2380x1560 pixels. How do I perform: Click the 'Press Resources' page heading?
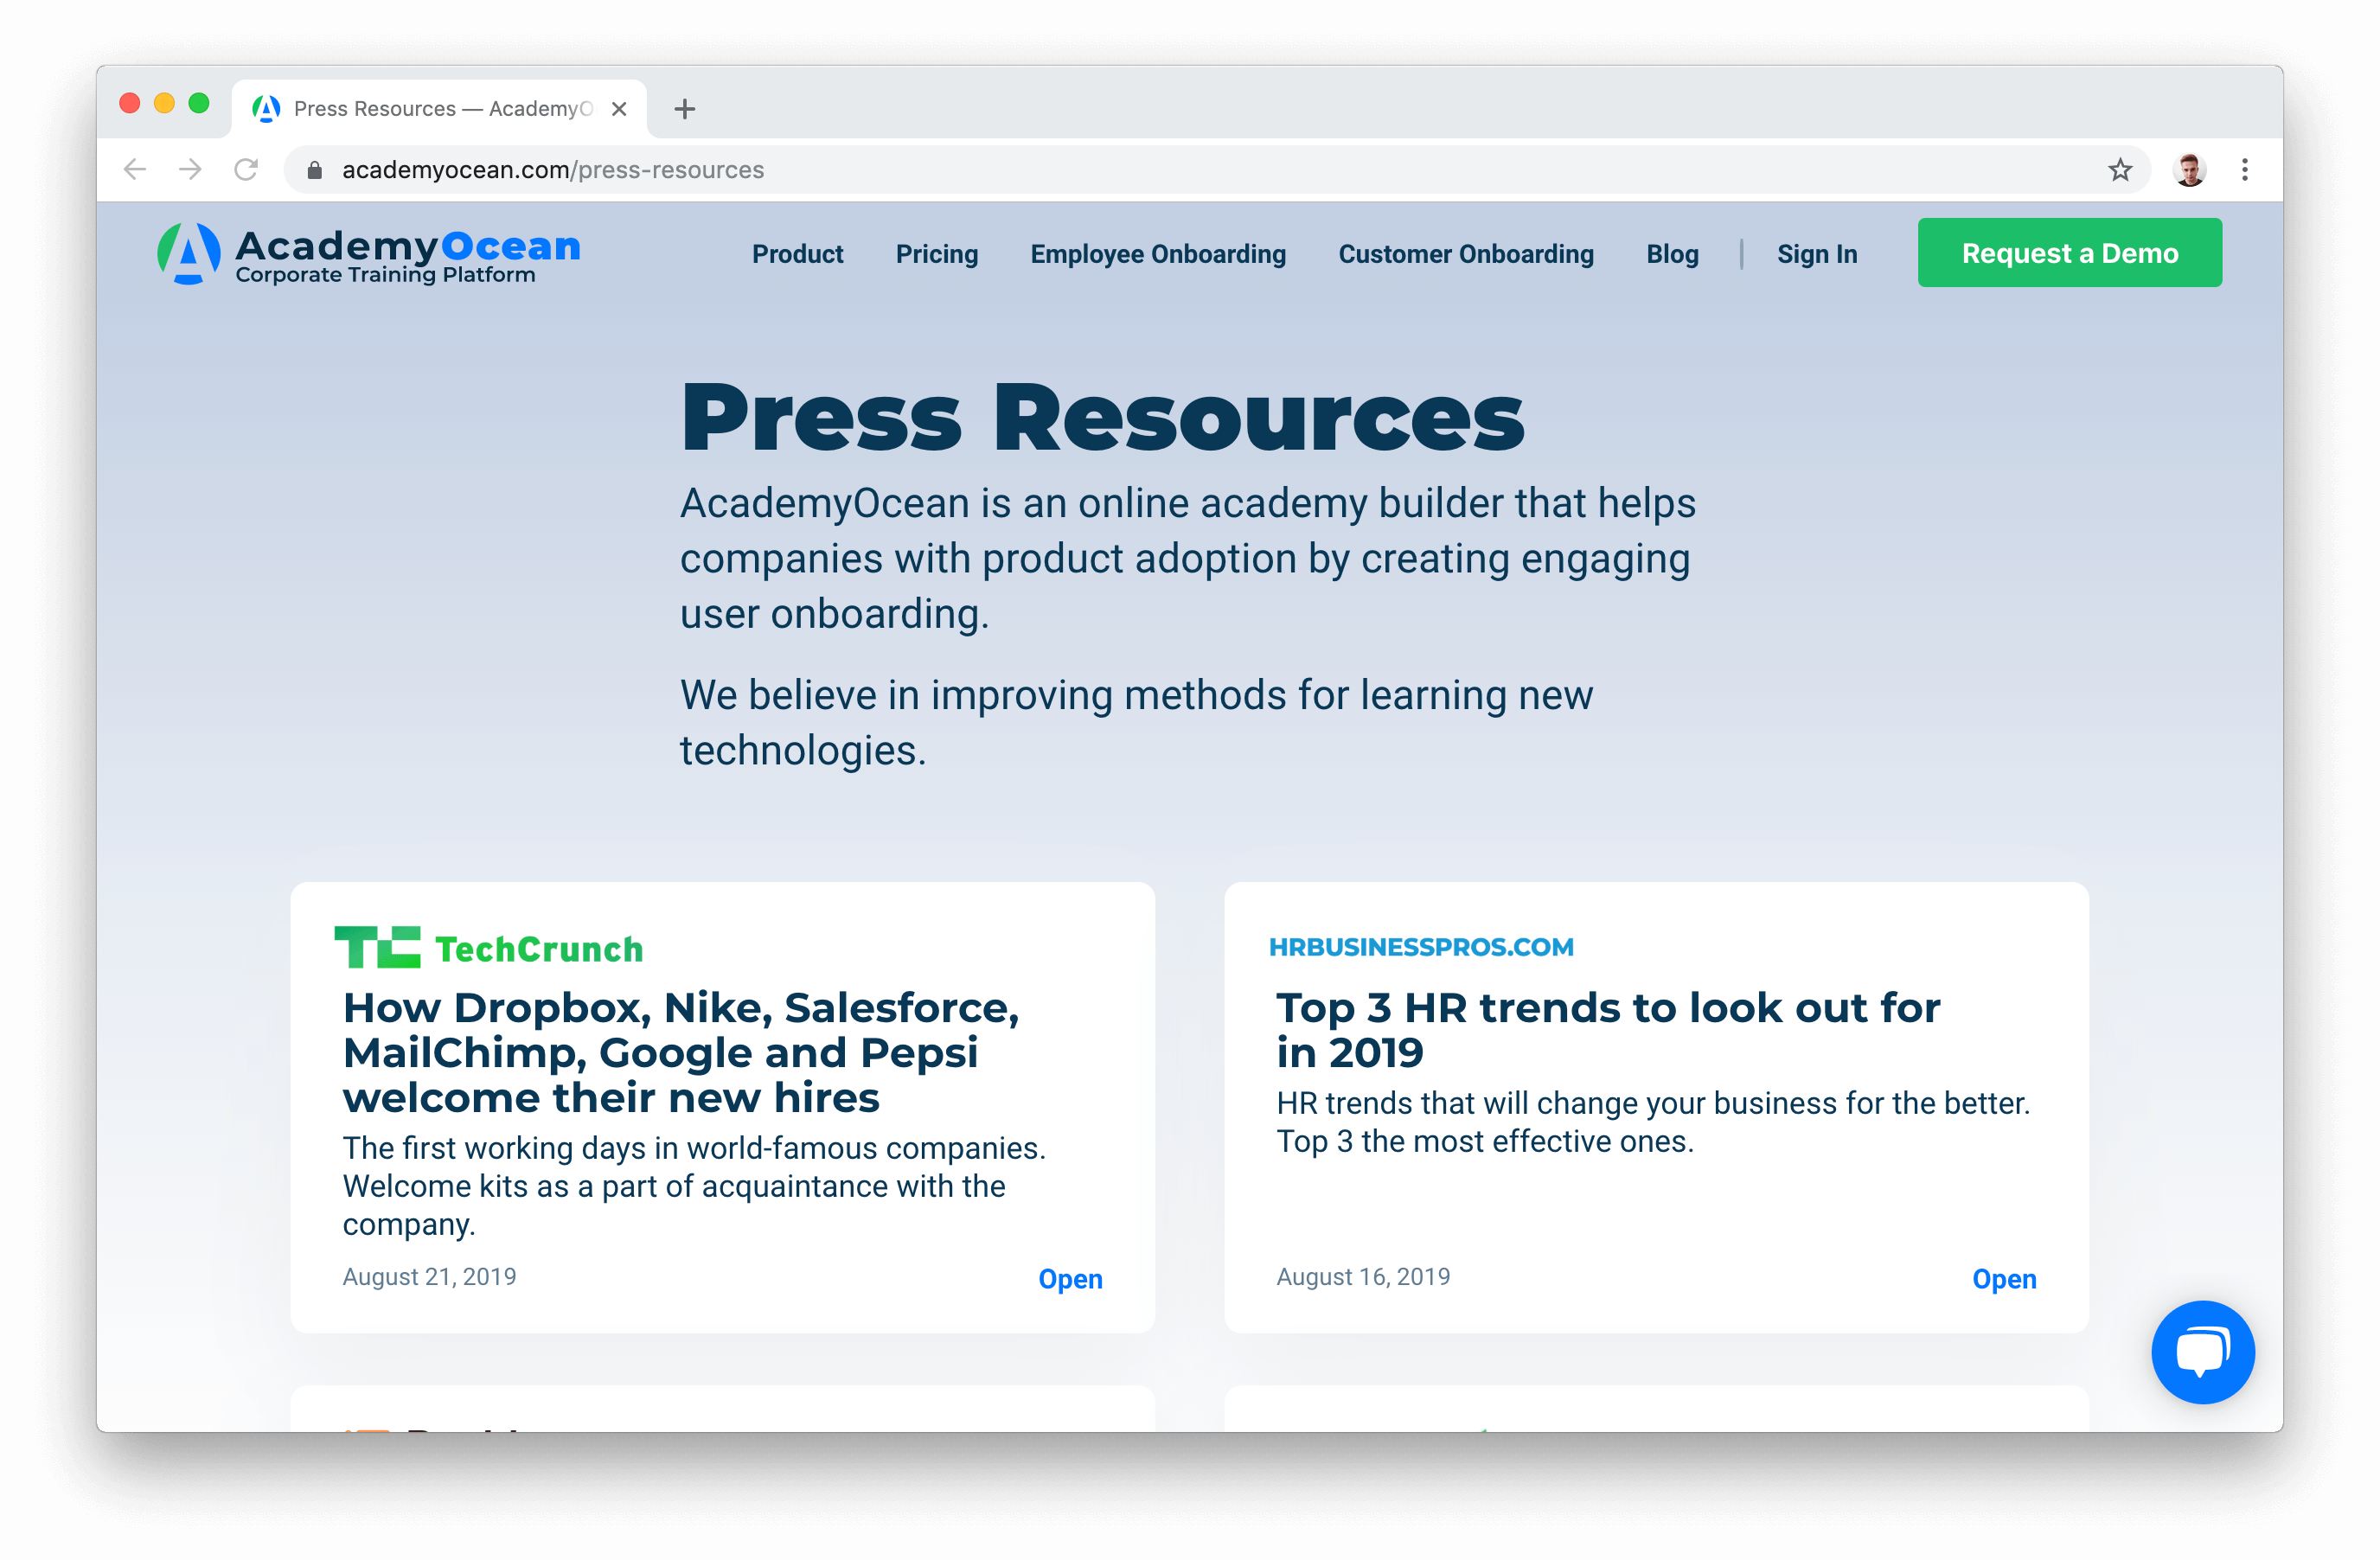[x=1102, y=417]
